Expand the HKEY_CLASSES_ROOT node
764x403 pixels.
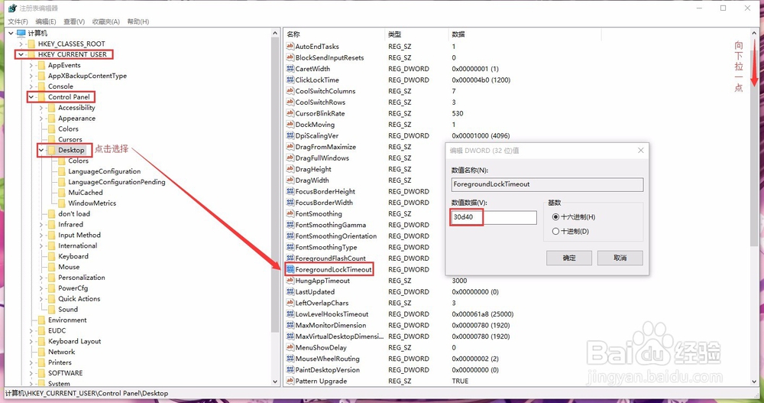[x=21, y=44]
